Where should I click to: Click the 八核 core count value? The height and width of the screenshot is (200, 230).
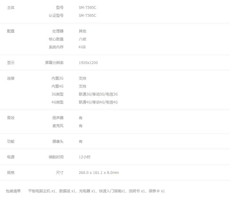(x=82, y=39)
